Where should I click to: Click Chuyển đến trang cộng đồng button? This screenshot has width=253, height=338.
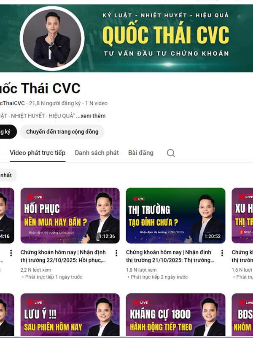pos(62,131)
